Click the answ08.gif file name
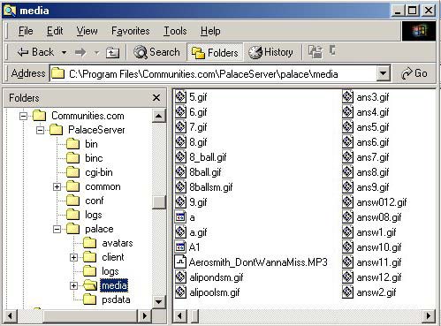The height and width of the screenshot is (326, 441). (x=379, y=217)
